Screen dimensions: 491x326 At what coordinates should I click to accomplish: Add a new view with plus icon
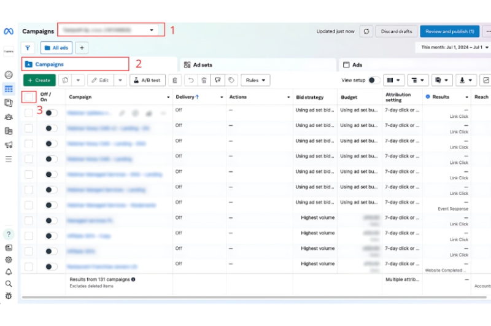(82, 48)
